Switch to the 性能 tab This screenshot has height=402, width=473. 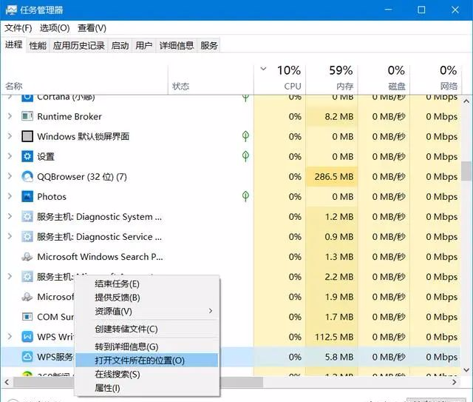point(38,46)
